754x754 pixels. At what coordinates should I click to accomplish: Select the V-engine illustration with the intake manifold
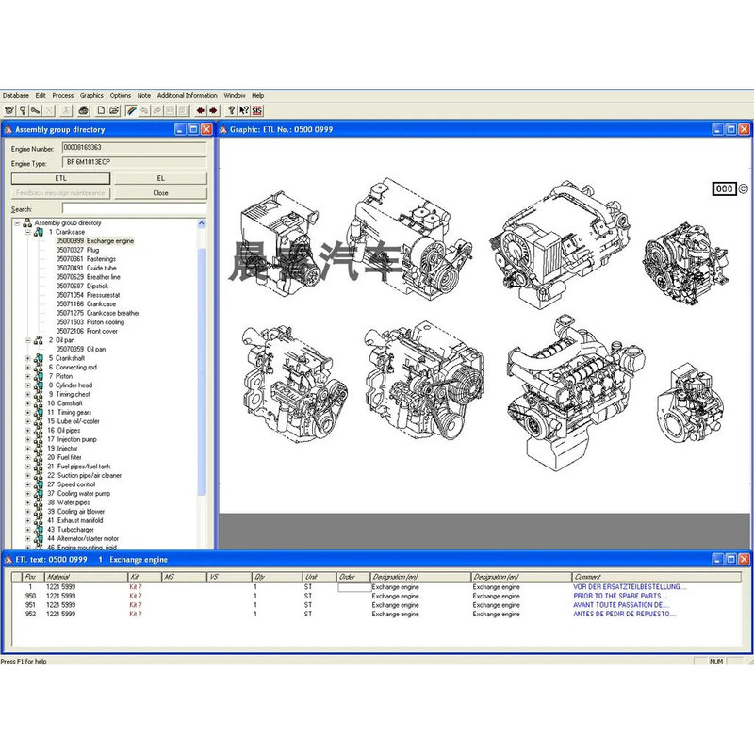(576, 393)
